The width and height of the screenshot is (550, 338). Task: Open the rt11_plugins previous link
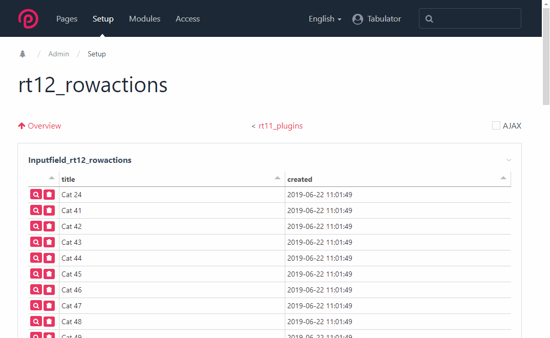tap(280, 126)
